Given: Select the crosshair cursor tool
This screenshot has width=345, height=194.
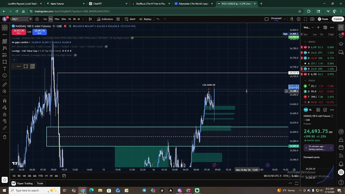Looking at the screenshot, I should 5,27.
